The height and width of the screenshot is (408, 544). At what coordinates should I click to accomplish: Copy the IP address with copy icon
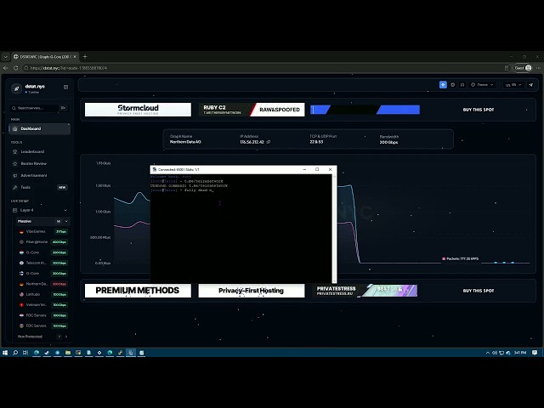(x=269, y=142)
